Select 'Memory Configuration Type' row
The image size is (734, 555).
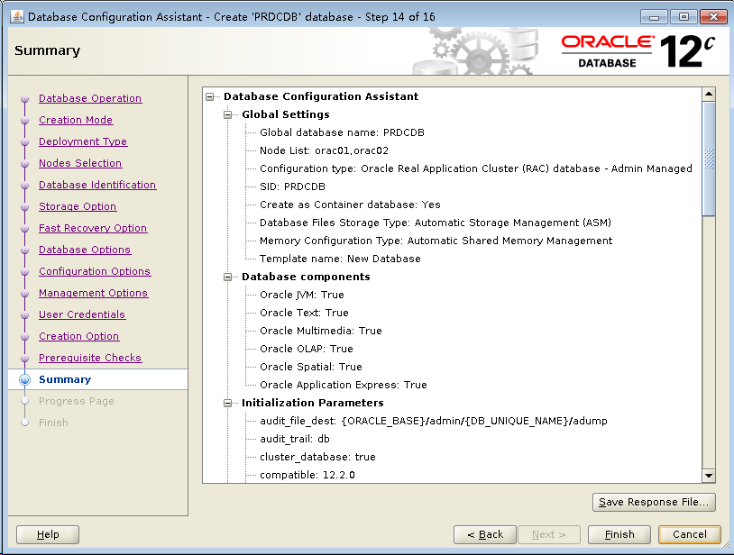click(436, 241)
